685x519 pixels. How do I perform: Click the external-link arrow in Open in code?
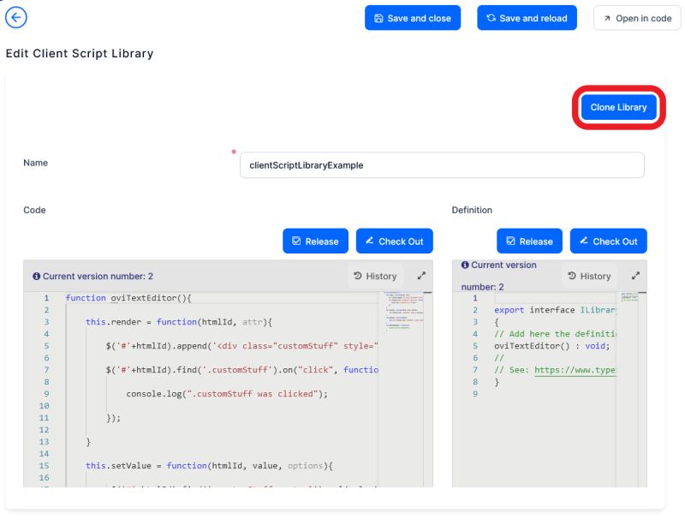click(605, 17)
